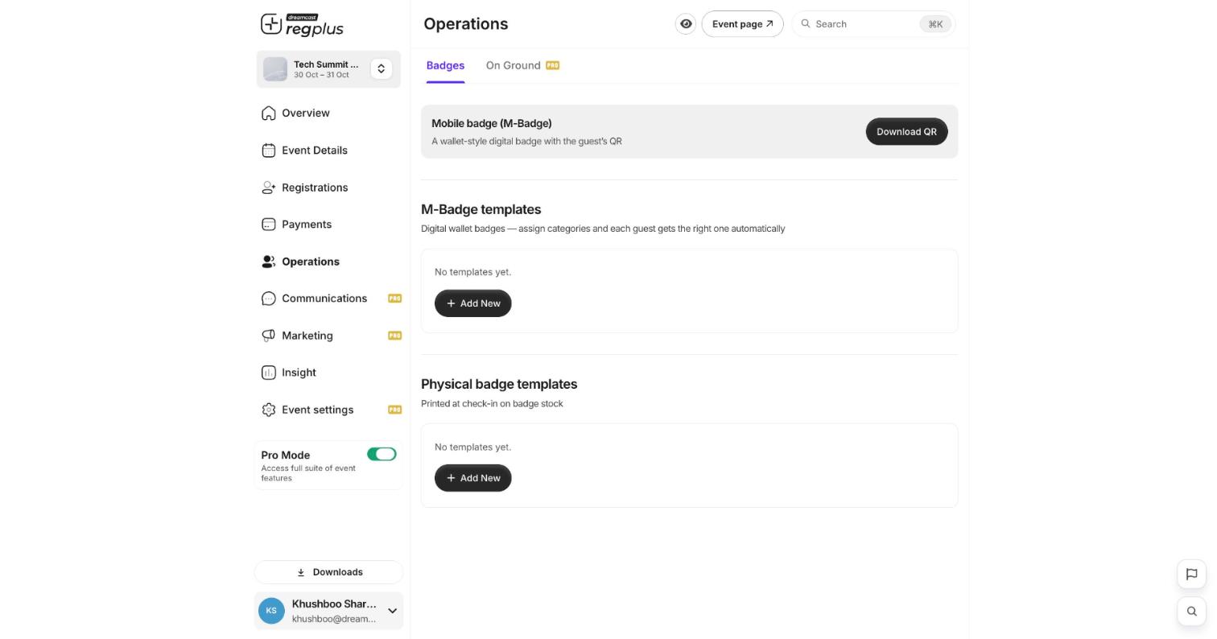Viewport: 1217px width, 639px height.
Task: Click the PRO badge beside Event settings
Action: point(394,410)
